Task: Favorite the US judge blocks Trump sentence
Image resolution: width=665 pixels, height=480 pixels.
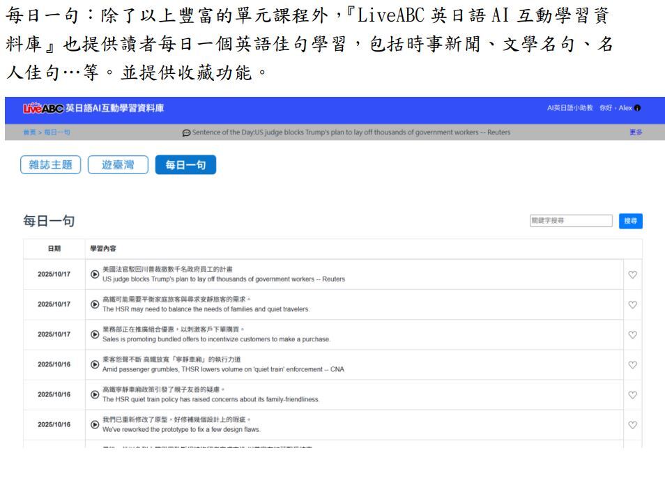Action: tap(633, 275)
